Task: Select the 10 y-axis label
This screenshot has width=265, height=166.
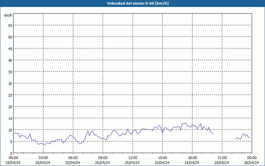Action: click(10, 130)
